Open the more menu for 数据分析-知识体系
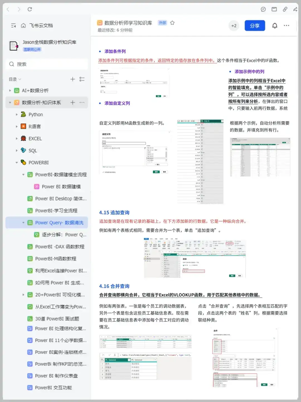 (82, 102)
